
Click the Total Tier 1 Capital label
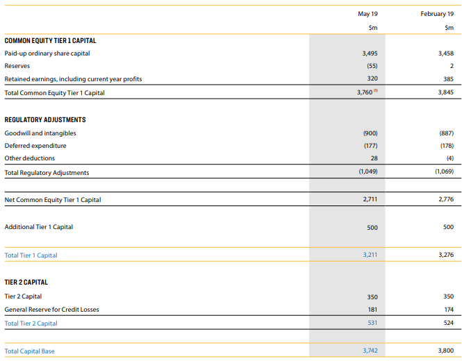click(31, 255)
